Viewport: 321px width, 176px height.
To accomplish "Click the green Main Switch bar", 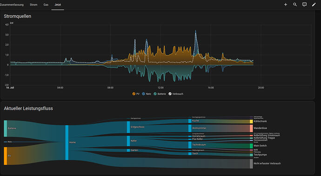I will click(x=251, y=146).
